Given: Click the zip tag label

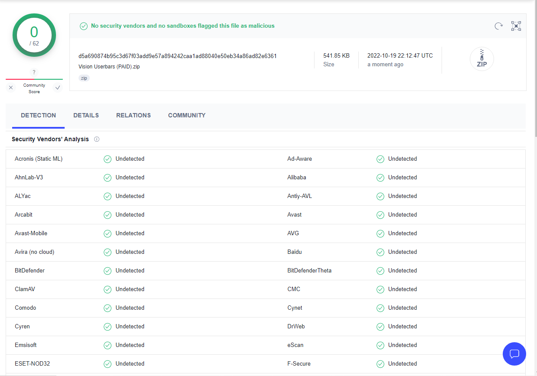Looking at the screenshot, I should [x=84, y=78].
